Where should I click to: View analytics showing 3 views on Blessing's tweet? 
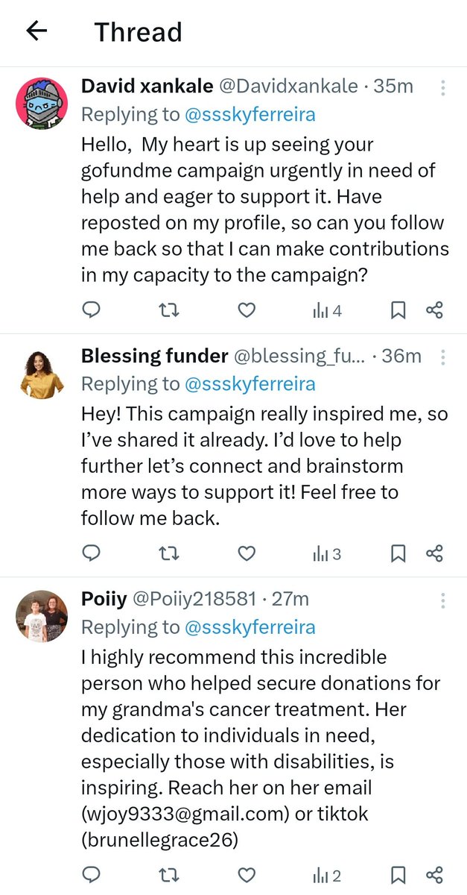327,553
